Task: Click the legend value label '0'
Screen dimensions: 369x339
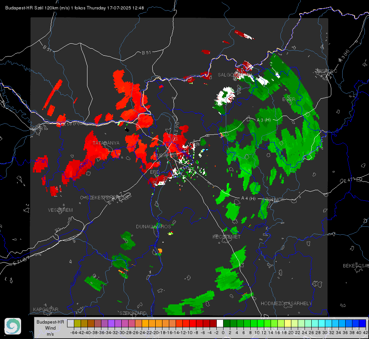Action: click(x=223, y=333)
